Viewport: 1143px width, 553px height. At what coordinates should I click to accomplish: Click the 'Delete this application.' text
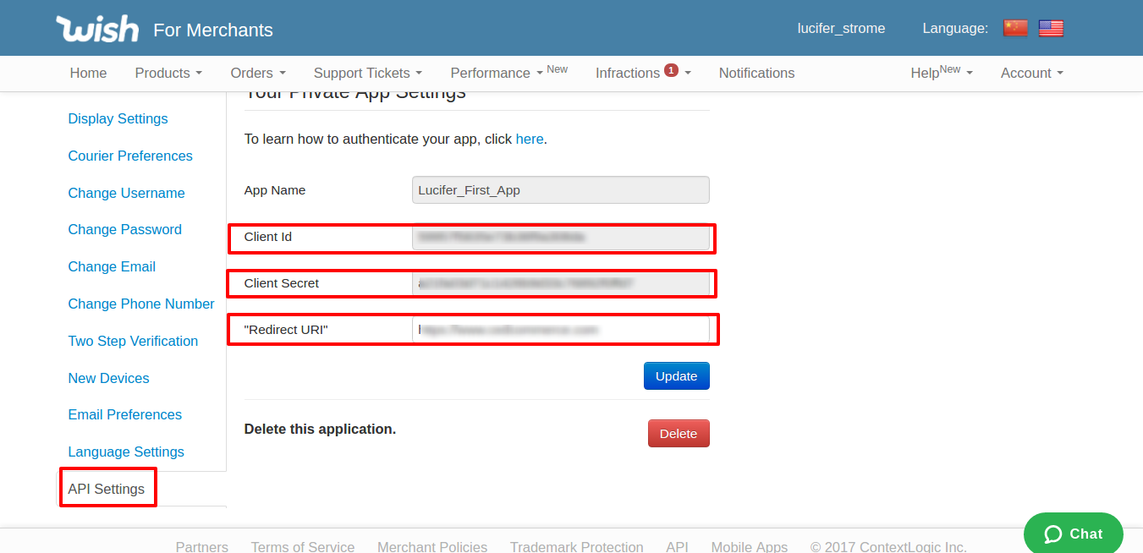pyautogui.click(x=320, y=430)
